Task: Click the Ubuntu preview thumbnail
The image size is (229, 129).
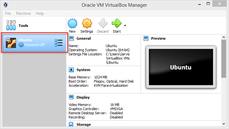Action: [181, 67]
